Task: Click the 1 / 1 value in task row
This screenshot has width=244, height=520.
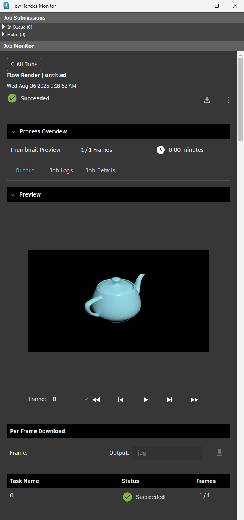Action: 205,495
